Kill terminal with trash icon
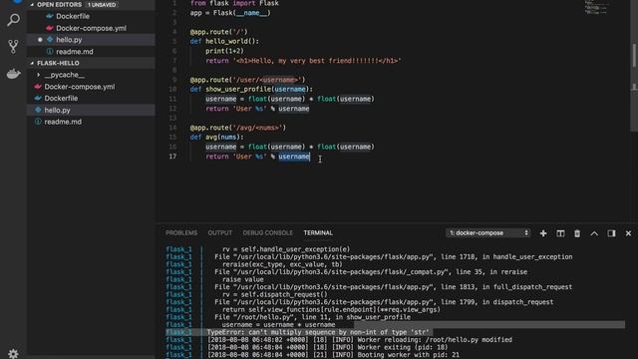Viewport: 638px width, 359px height. (577, 233)
